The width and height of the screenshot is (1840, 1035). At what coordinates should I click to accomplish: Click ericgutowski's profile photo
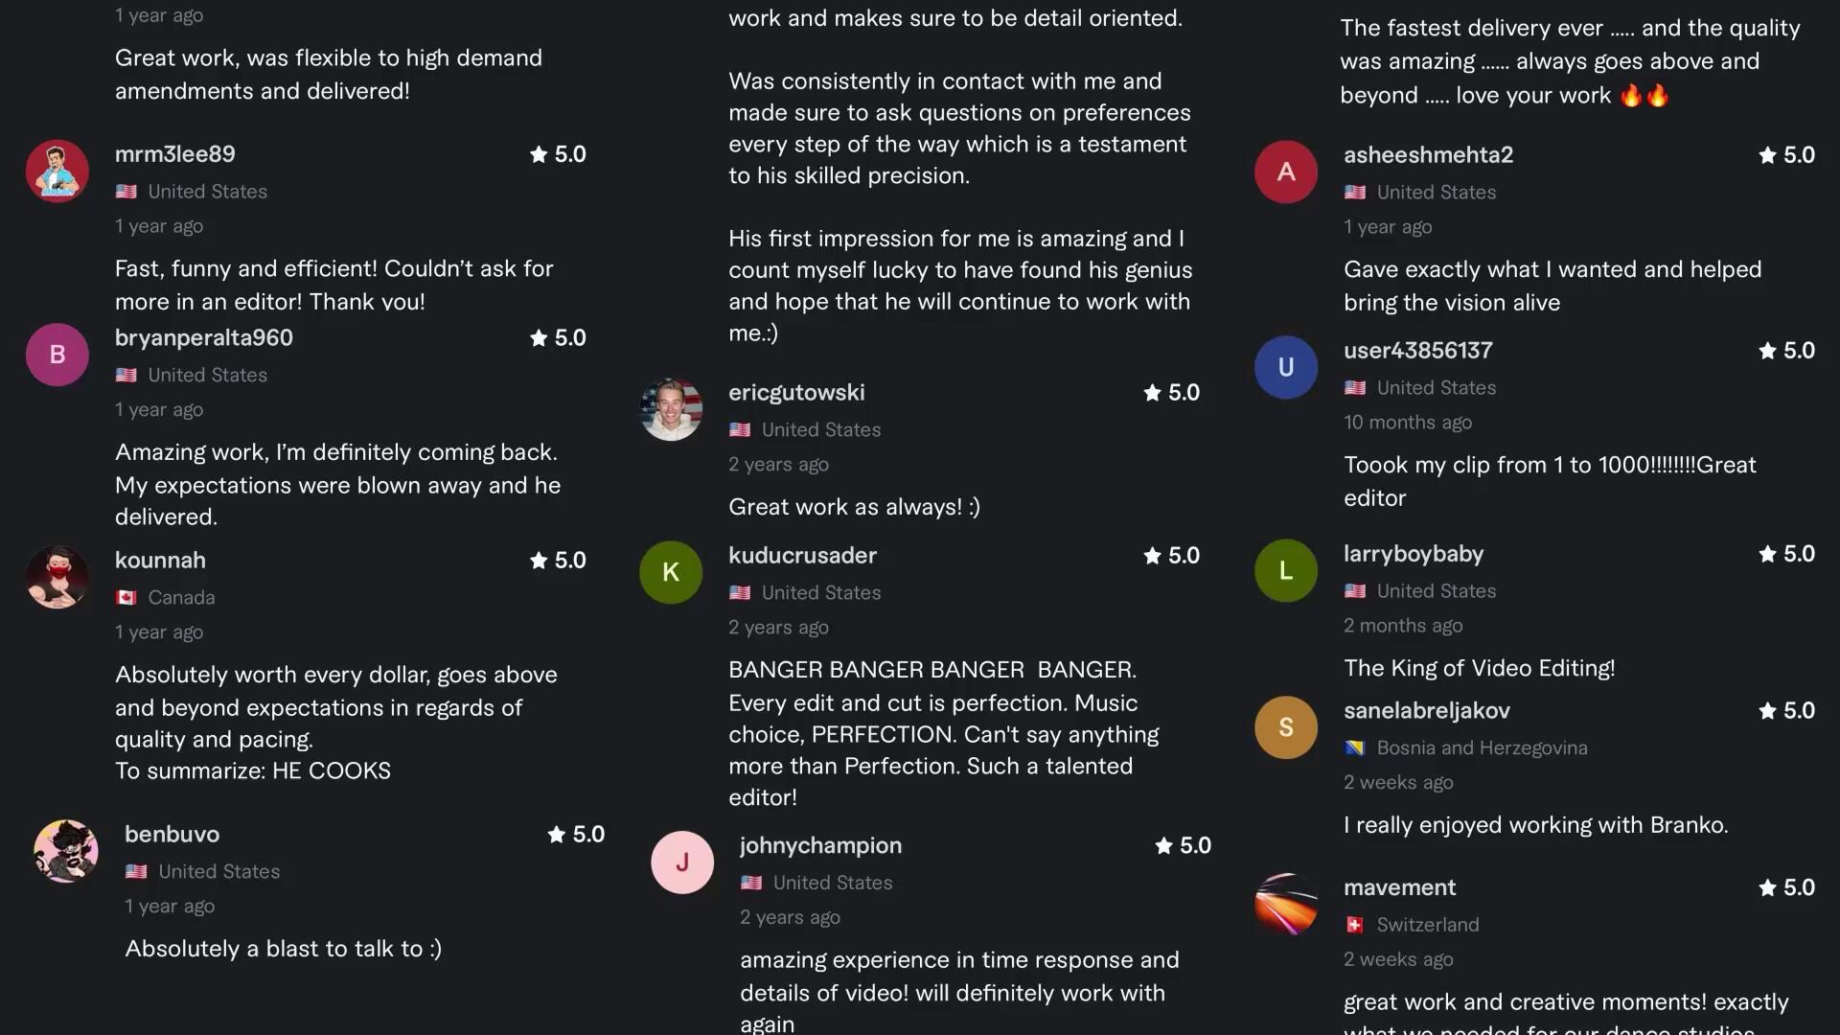(671, 409)
